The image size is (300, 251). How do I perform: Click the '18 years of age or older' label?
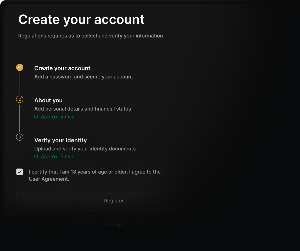(95, 172)
